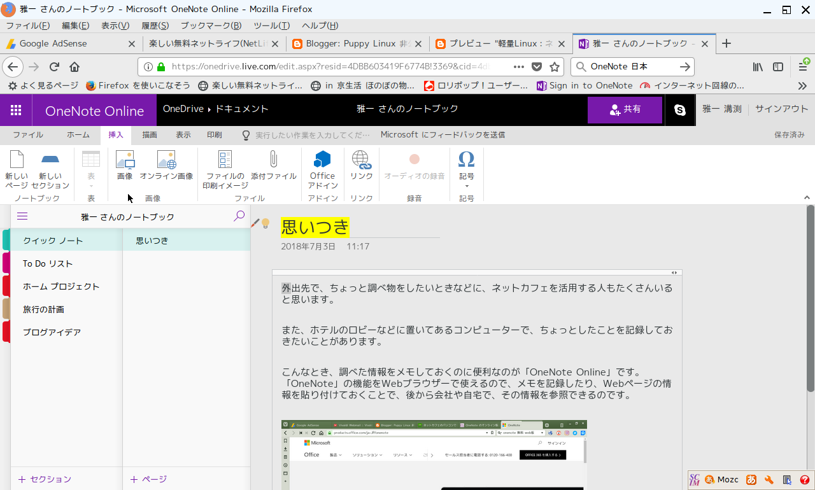815x490 pixels.
Task: Insert a picture using 画像 button
Action: click(125, 166)
